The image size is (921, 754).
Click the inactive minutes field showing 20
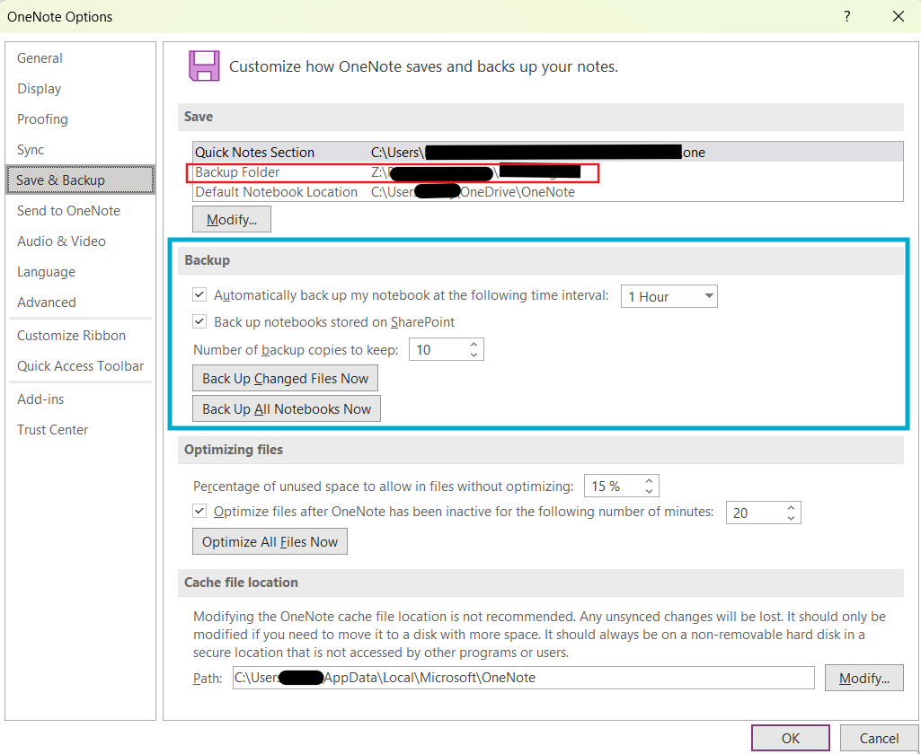click(x=755, y=513)
